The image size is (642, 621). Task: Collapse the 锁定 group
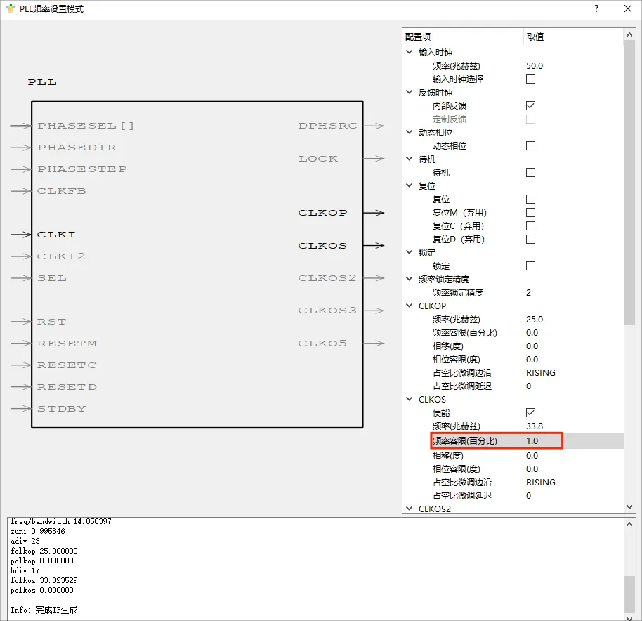(409, 252)
